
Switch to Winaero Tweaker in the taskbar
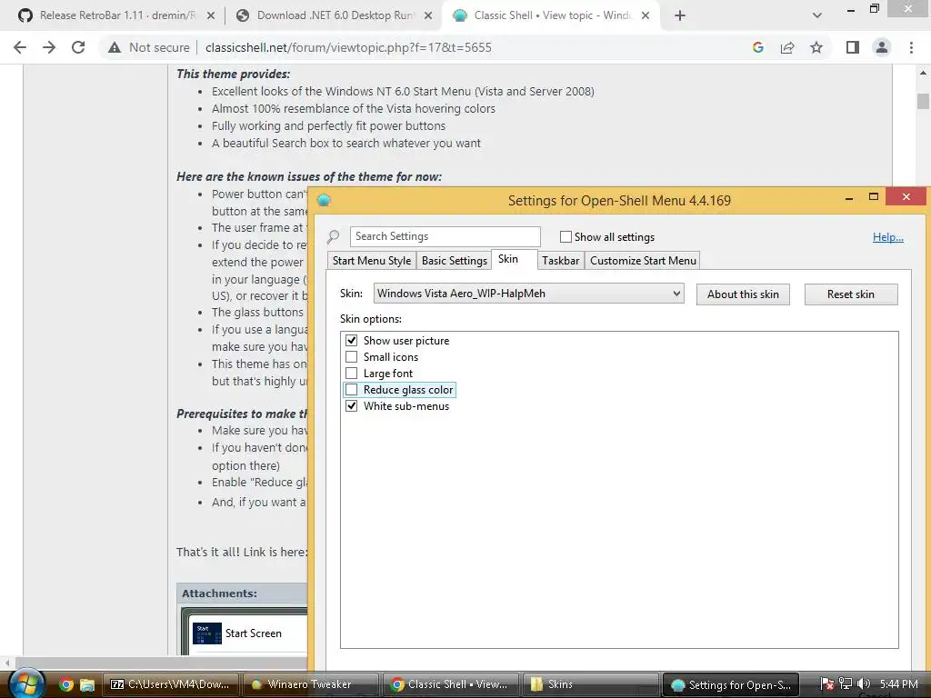tap(310, 684)
